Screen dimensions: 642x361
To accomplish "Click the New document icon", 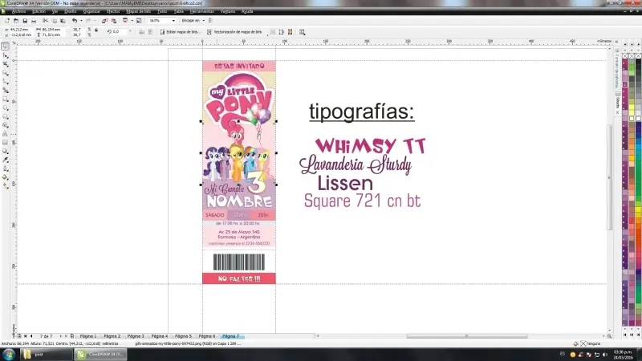I will (7, 21).
